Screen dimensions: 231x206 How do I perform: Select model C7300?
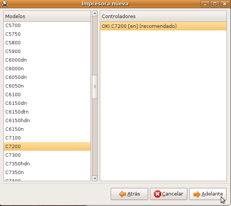coord(47,155)
